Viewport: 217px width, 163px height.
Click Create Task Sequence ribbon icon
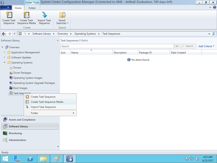coord(8,18)
